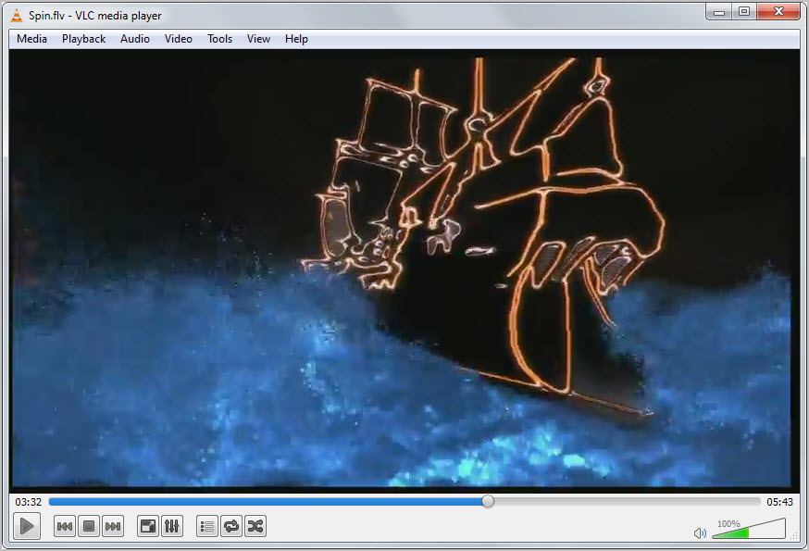Open the Help menu
This screenshot has height=551, width=809.
pos(296,39)
